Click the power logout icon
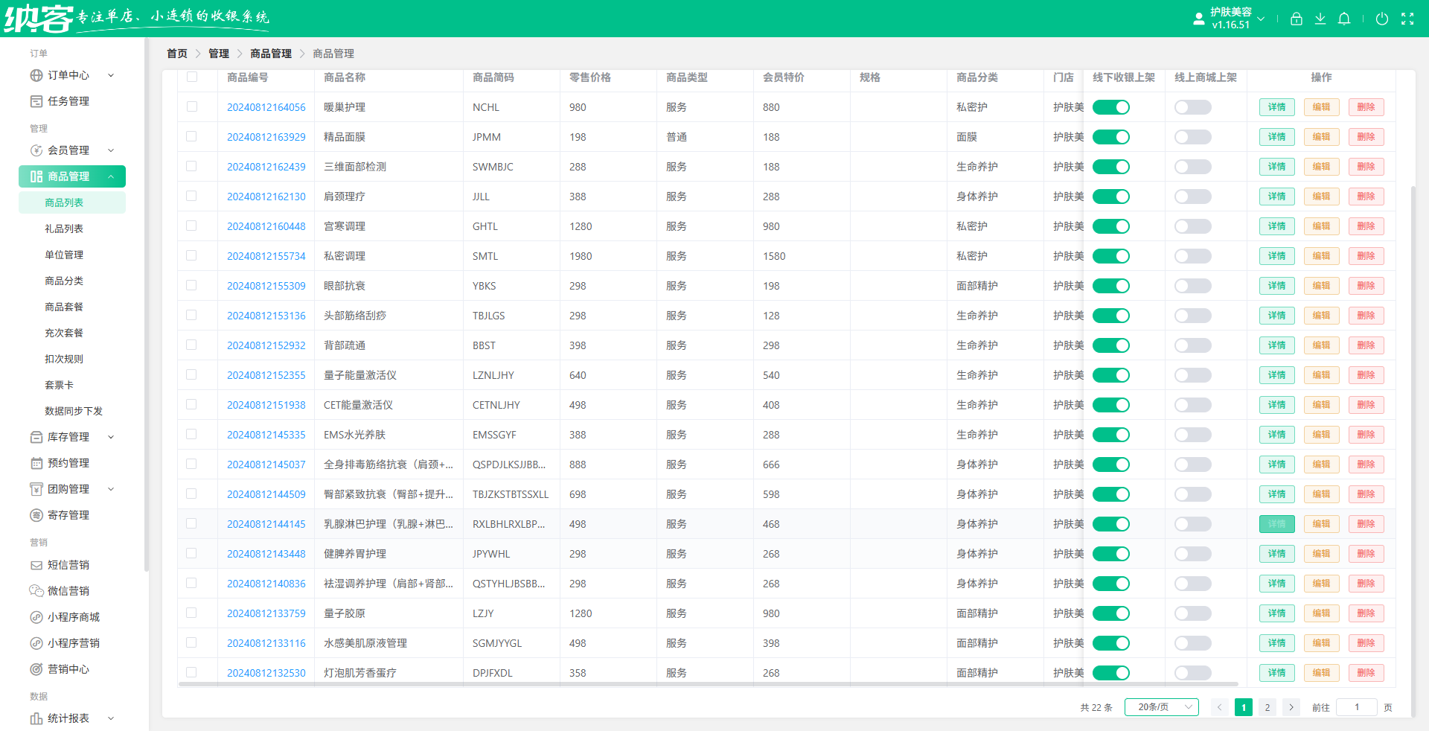 tap(1382, 19)
